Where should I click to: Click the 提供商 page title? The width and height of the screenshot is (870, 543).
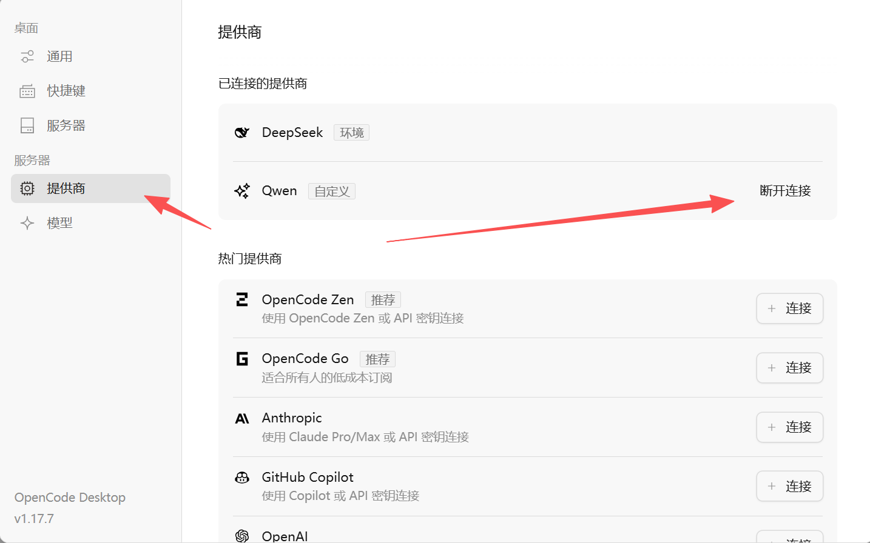[240, 32]
